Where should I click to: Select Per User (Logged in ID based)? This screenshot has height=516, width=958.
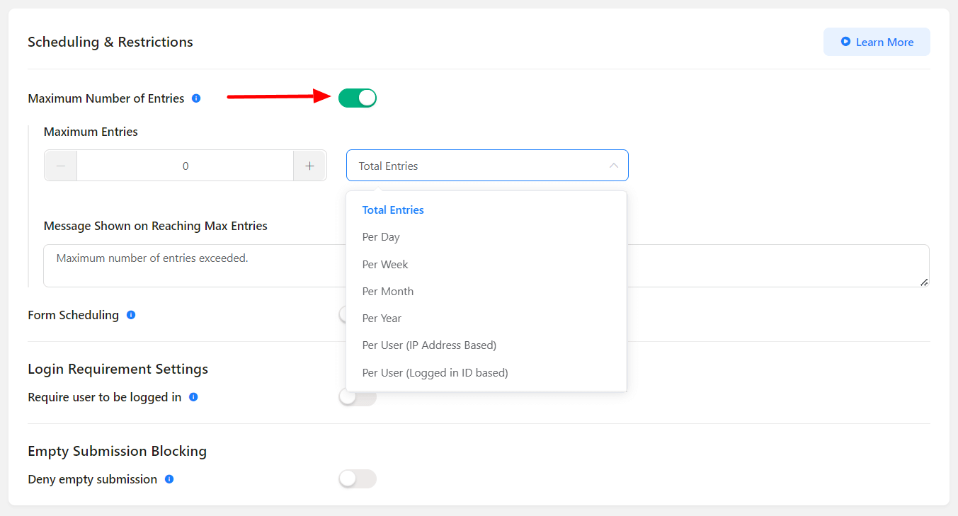click(x=435, y=372)
